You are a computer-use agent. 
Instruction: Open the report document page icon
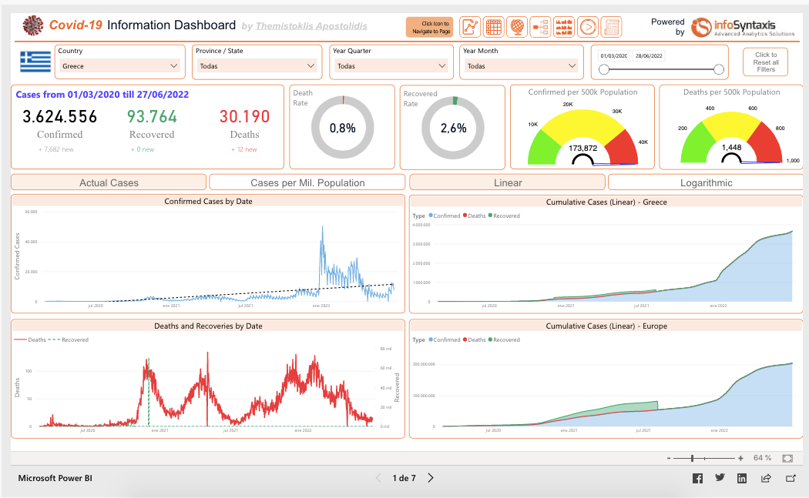(x=610, y=27)
